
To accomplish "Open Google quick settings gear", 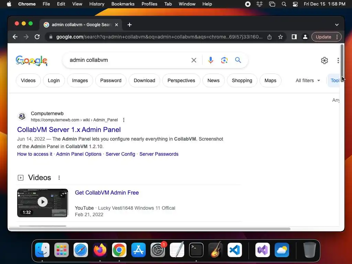I will [x=324, y=60].
